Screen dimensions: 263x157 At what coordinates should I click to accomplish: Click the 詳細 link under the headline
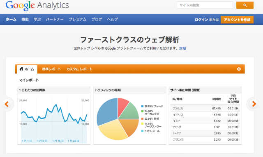point(182,48)
